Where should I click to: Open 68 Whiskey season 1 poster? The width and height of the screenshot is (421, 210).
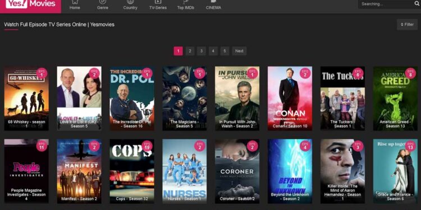coord(26,99)
